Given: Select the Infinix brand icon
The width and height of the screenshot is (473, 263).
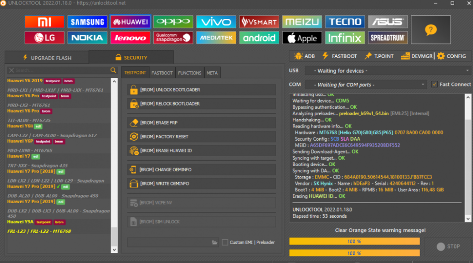Looking at the screenshot, I should pyautogui.click(x=345, y=38).
